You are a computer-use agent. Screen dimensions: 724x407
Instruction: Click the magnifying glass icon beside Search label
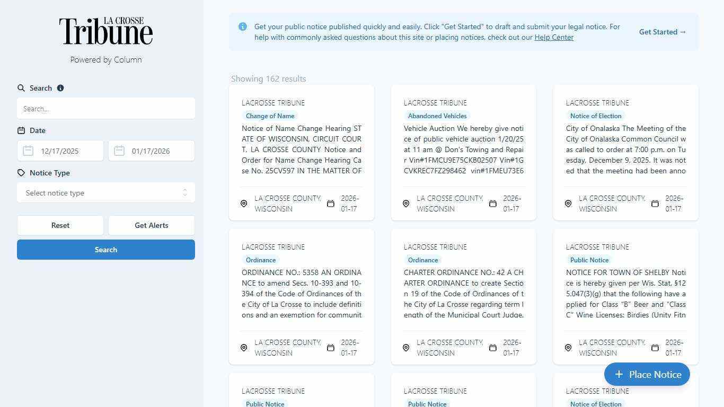point(21,88)
